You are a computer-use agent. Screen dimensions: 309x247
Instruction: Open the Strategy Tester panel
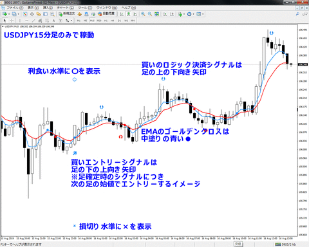pyautogui.click(x=52, y=14)
